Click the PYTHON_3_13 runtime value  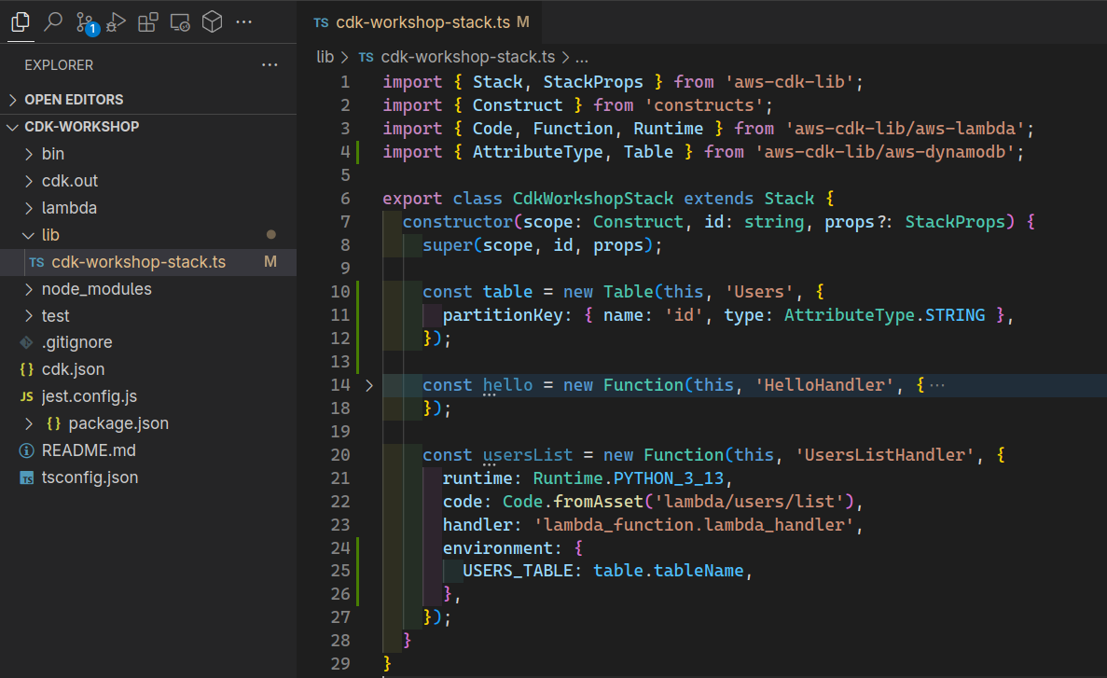(669, 478)
